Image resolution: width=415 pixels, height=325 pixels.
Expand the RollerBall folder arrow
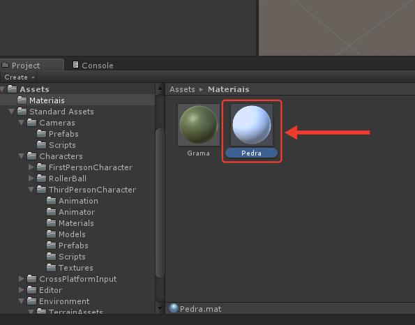[x=31, y=179]
